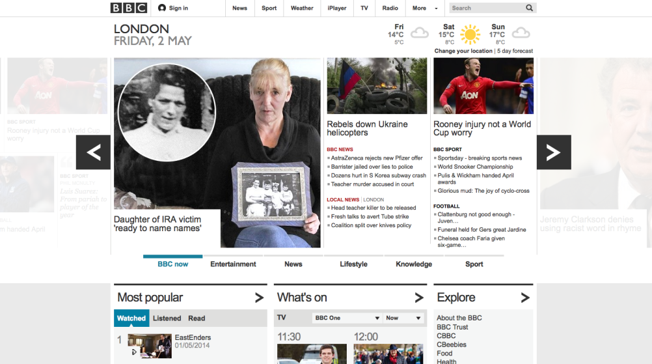This screenshot has height=364, width=652.
Task: Click Change your location link
Action: pos(463,51)
